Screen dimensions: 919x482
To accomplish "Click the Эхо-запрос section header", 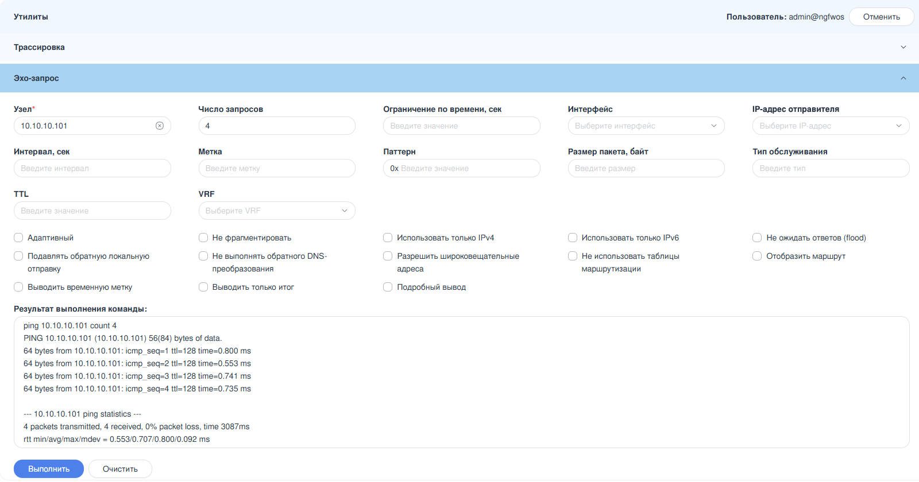I will pyautogui.click(x=459, y=78).
